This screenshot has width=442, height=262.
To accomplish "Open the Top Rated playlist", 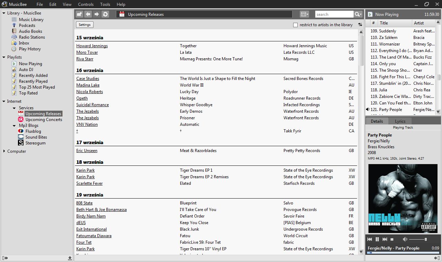I will pyautogui.click(x=28, y=93).
